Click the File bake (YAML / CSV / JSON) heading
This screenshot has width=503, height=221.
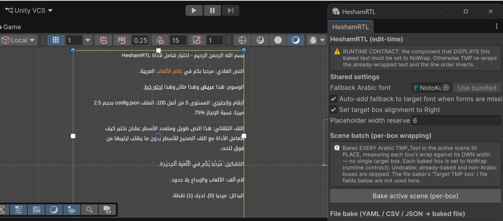click(x=397, y=214)
